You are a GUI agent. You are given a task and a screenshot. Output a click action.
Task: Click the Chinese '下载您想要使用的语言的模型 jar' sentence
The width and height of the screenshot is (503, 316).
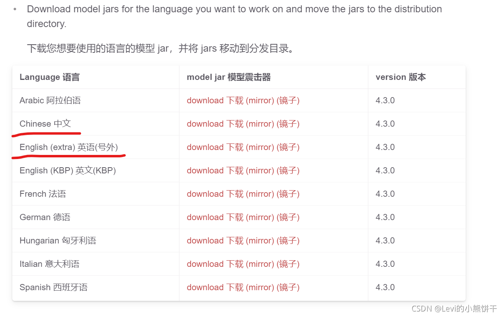(161, 48)
